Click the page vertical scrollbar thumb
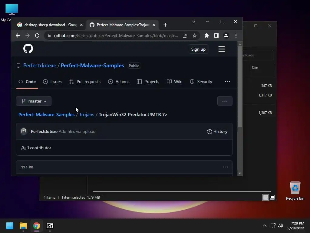Screen dimensions: 310x233 point(240,86)
